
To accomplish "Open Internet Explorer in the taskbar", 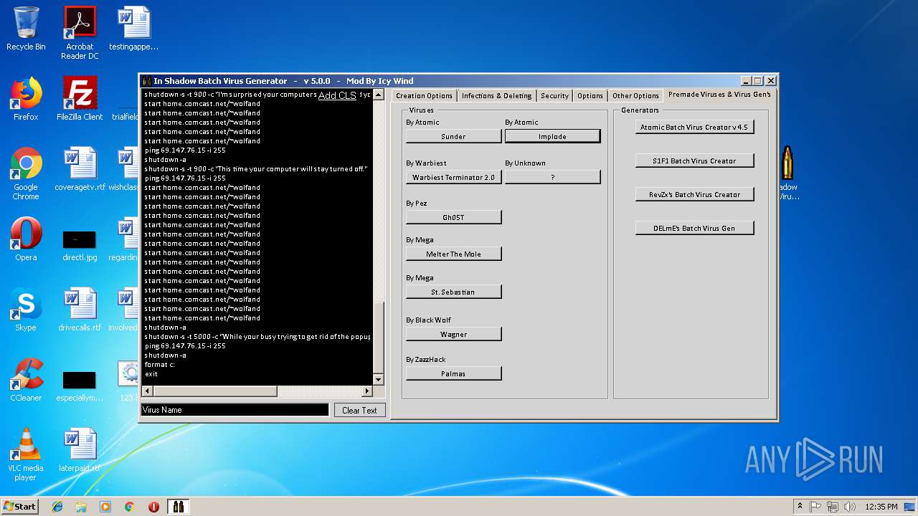I will (x=57, y=507).
